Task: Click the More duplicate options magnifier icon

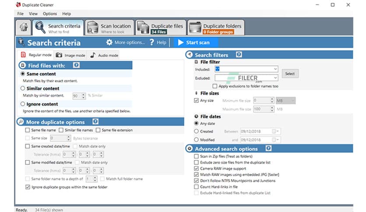Action: [x=21, y=122]
